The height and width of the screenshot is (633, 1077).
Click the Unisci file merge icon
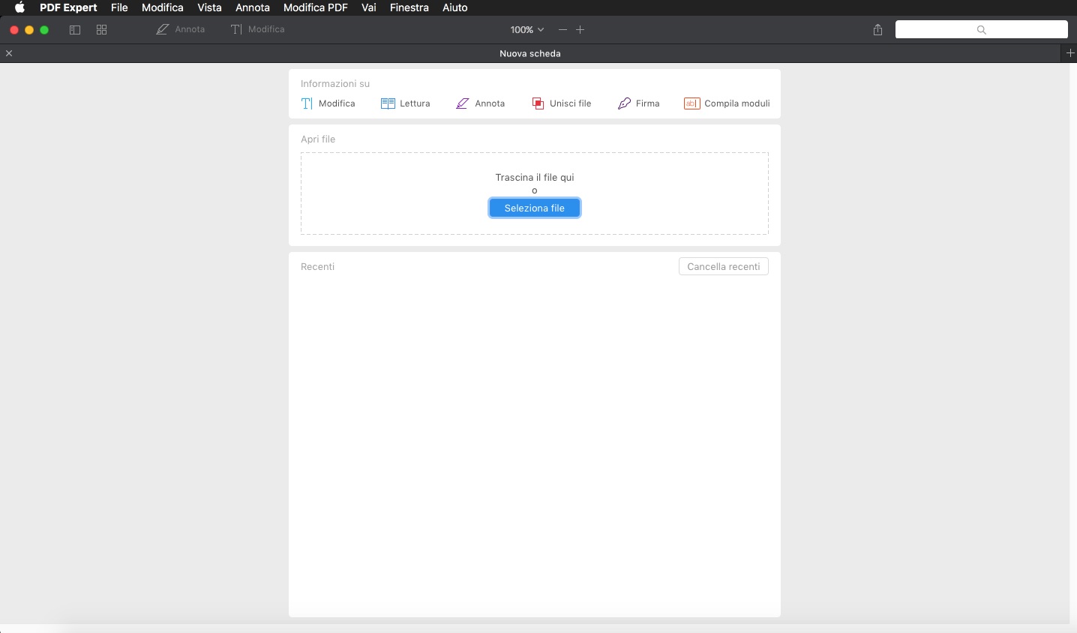point(538,103)
